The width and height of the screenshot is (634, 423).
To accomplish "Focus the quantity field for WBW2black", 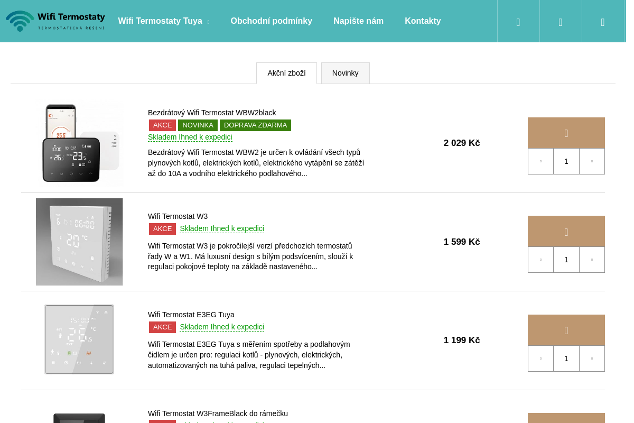I will 566,161.
